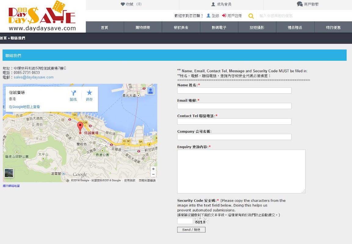Screen dimensions: 352x244
Task: Click the map zoom in plus button
Action: point(153,169)
